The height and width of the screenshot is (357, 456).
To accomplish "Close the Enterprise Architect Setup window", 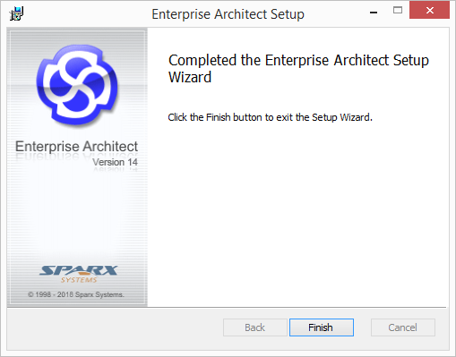I will coord(429,10).
